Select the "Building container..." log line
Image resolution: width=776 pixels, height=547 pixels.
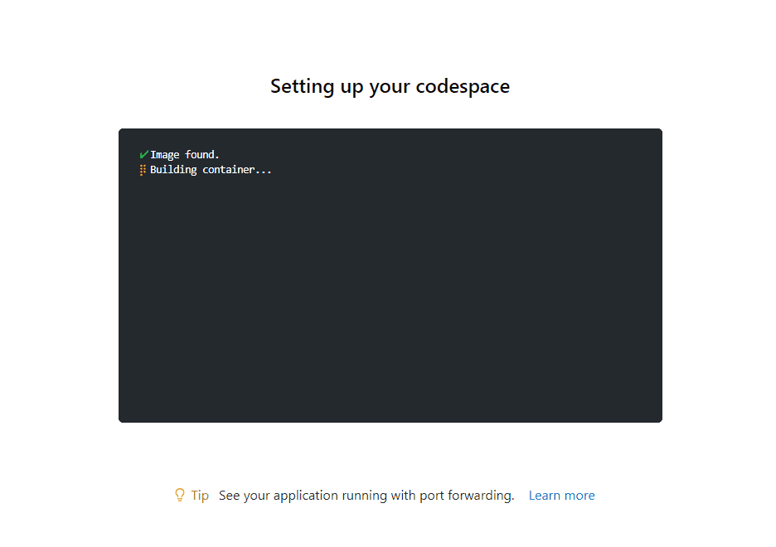coord(211,170)
